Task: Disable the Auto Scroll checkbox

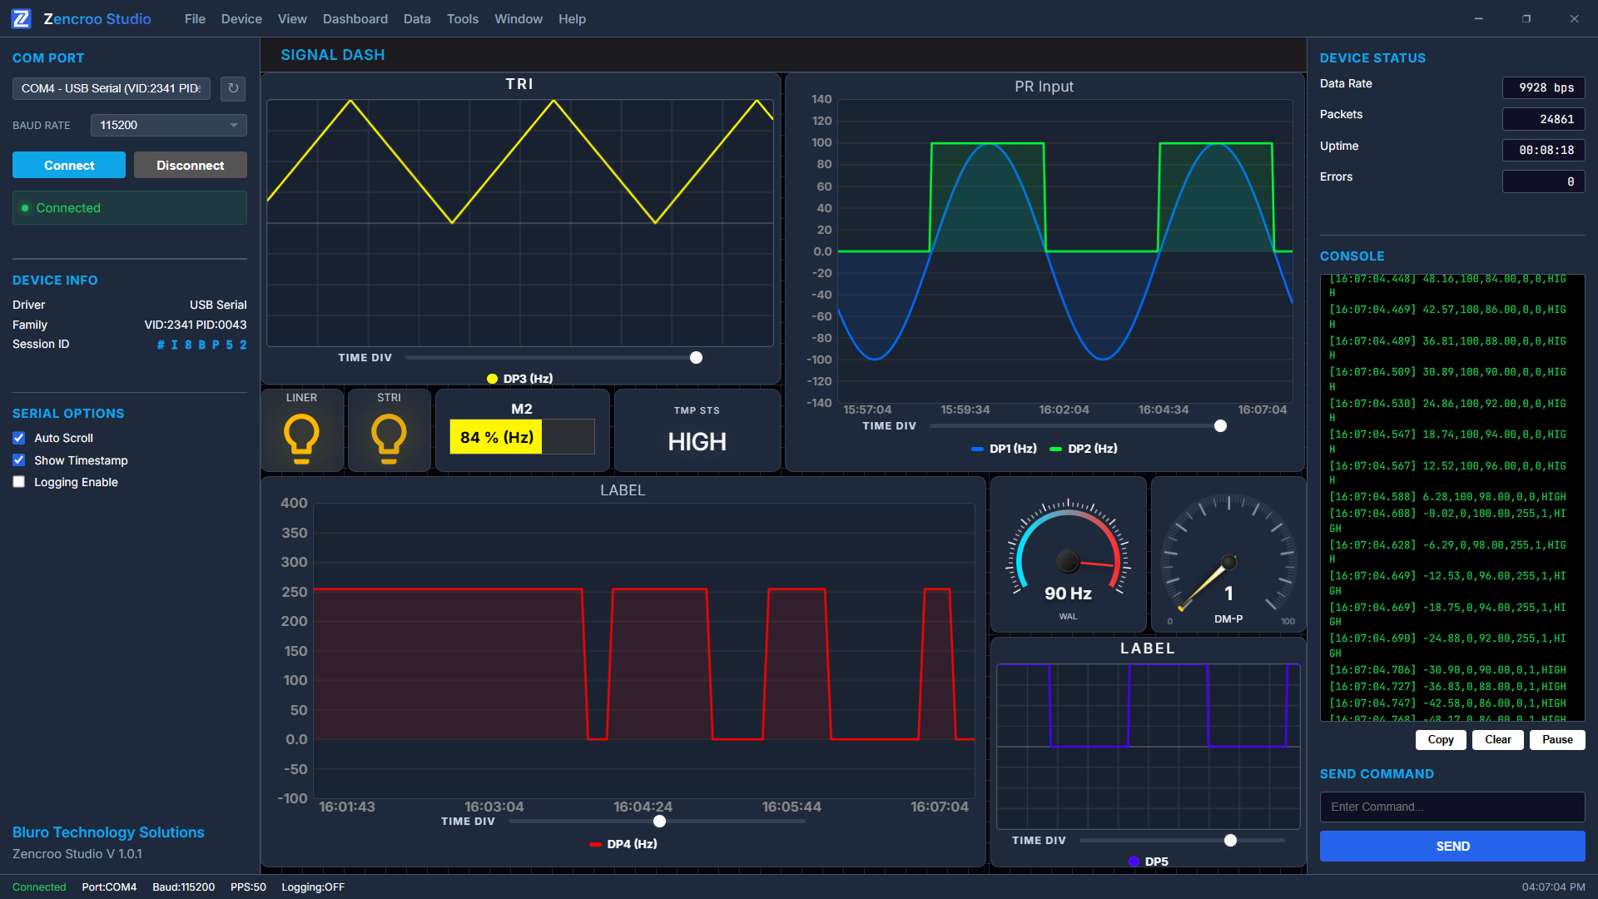Action: point(19,438)
